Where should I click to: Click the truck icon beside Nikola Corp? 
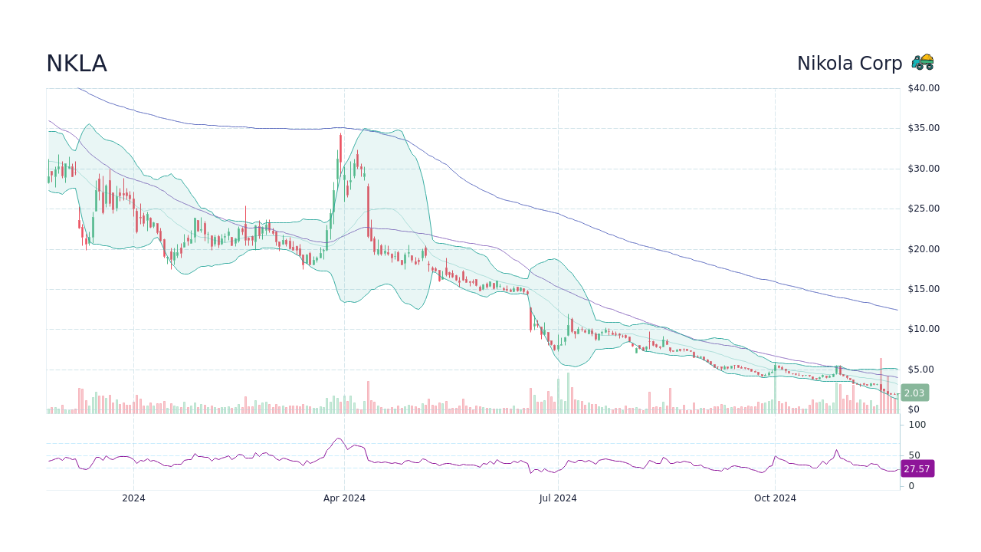click(923, 62)
